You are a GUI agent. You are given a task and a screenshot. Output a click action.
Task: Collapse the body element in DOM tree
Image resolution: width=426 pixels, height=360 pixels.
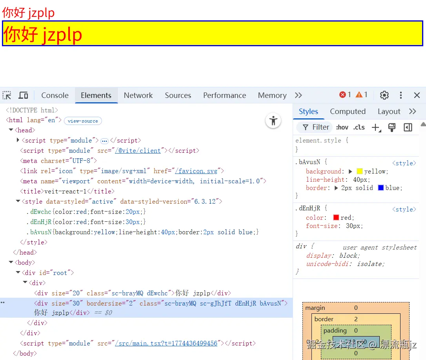(x=11, y=262)
